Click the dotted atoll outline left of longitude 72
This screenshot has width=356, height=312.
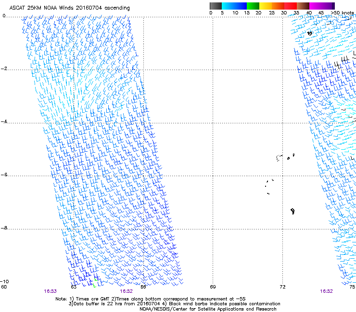(279, 158)
